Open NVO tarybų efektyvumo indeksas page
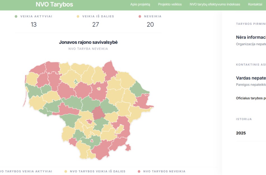The image size is (266, 175). tap(215, 4)
